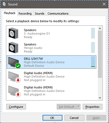Click the last Digital Audio (HDMI) monitor icon

(x=14, y=91)
